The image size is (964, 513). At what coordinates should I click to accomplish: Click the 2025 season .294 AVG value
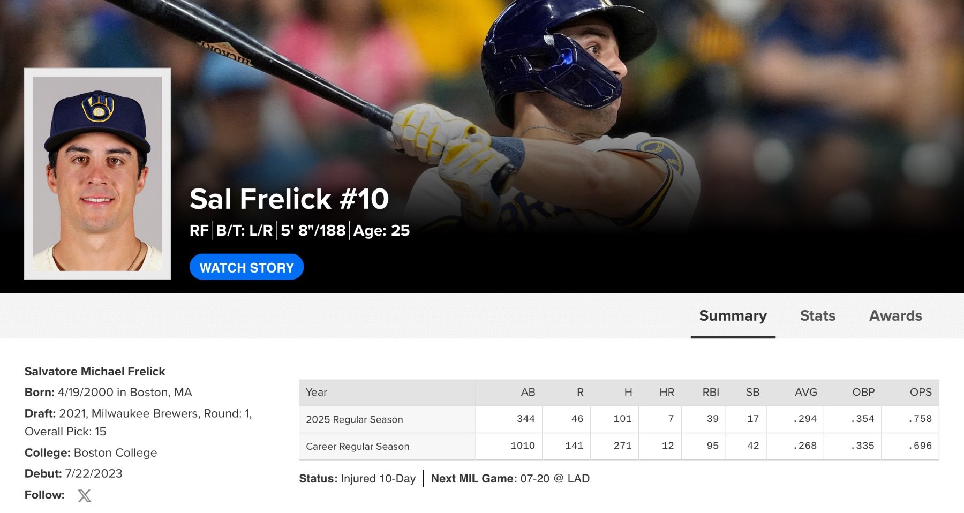pos(804,419)
